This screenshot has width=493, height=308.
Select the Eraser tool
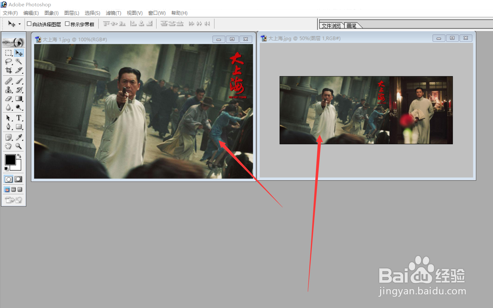(9, 99)
